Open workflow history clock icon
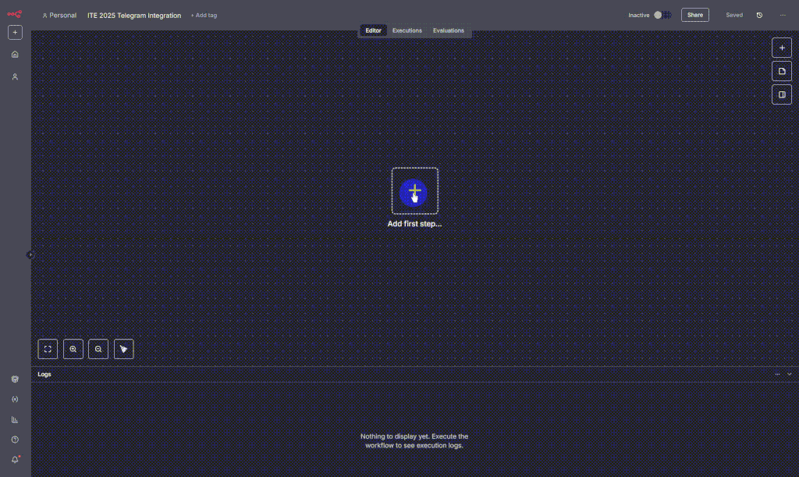Screen dimensions: 799x477 point(759,16)
